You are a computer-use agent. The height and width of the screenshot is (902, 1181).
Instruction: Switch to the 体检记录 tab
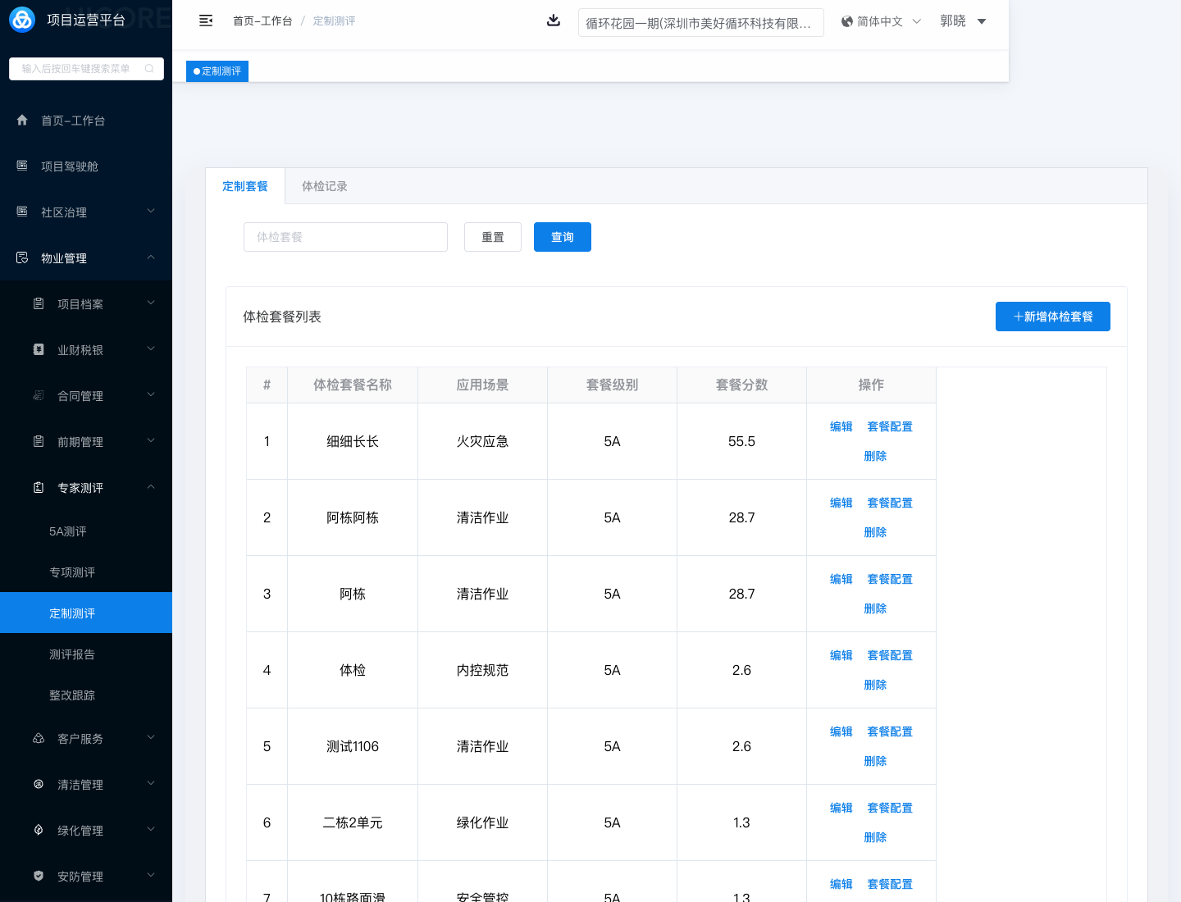coord(325,186)
